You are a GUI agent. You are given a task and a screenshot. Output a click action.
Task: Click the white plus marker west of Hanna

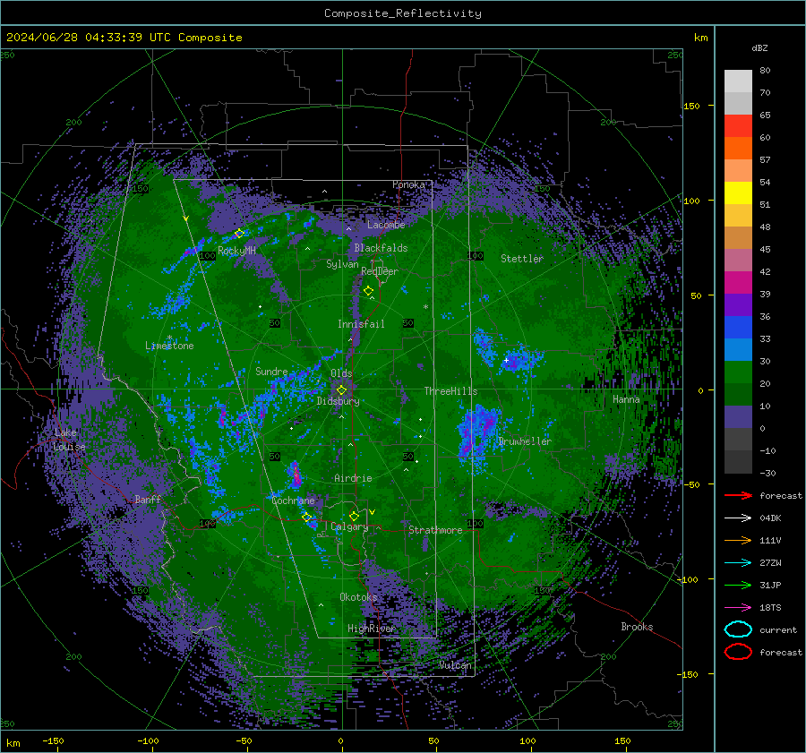[506, 360]
